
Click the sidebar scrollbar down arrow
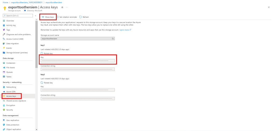pyautogui.click(x=36, y=129)
